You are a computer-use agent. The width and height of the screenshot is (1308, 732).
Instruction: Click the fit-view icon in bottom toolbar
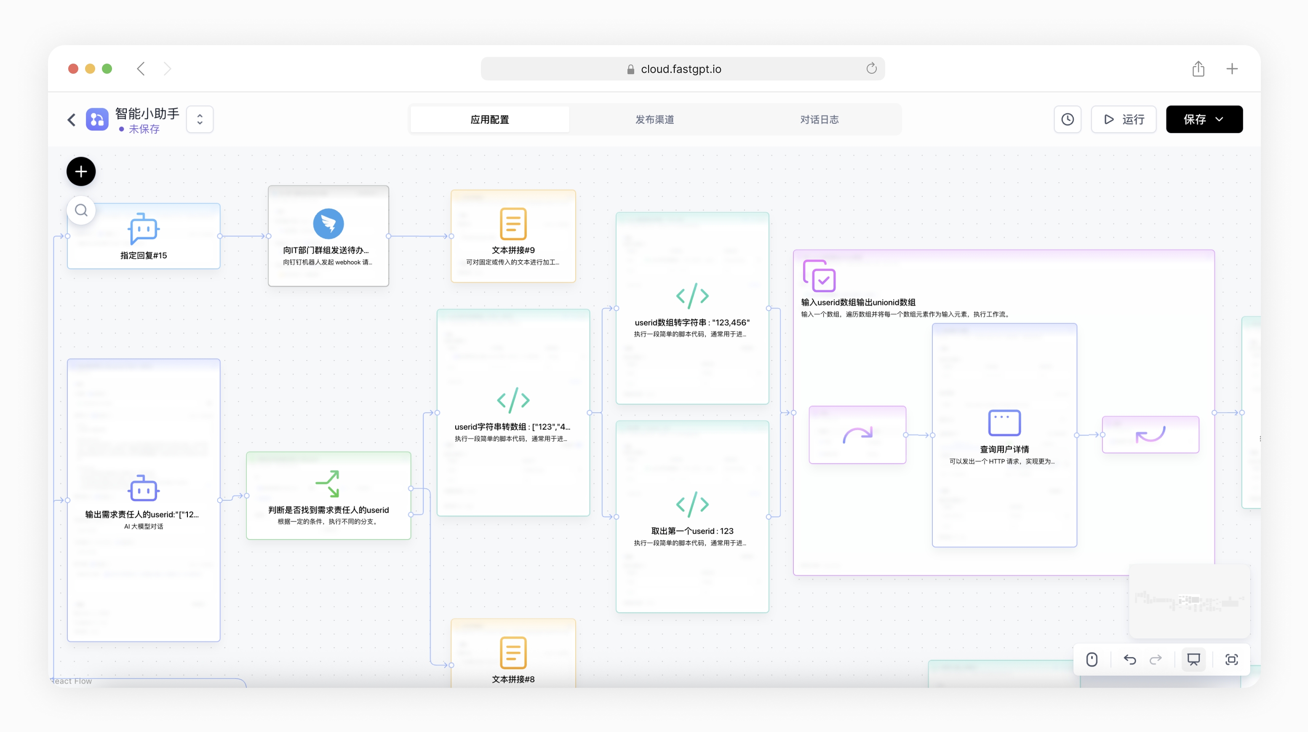tap(1231, 660)
